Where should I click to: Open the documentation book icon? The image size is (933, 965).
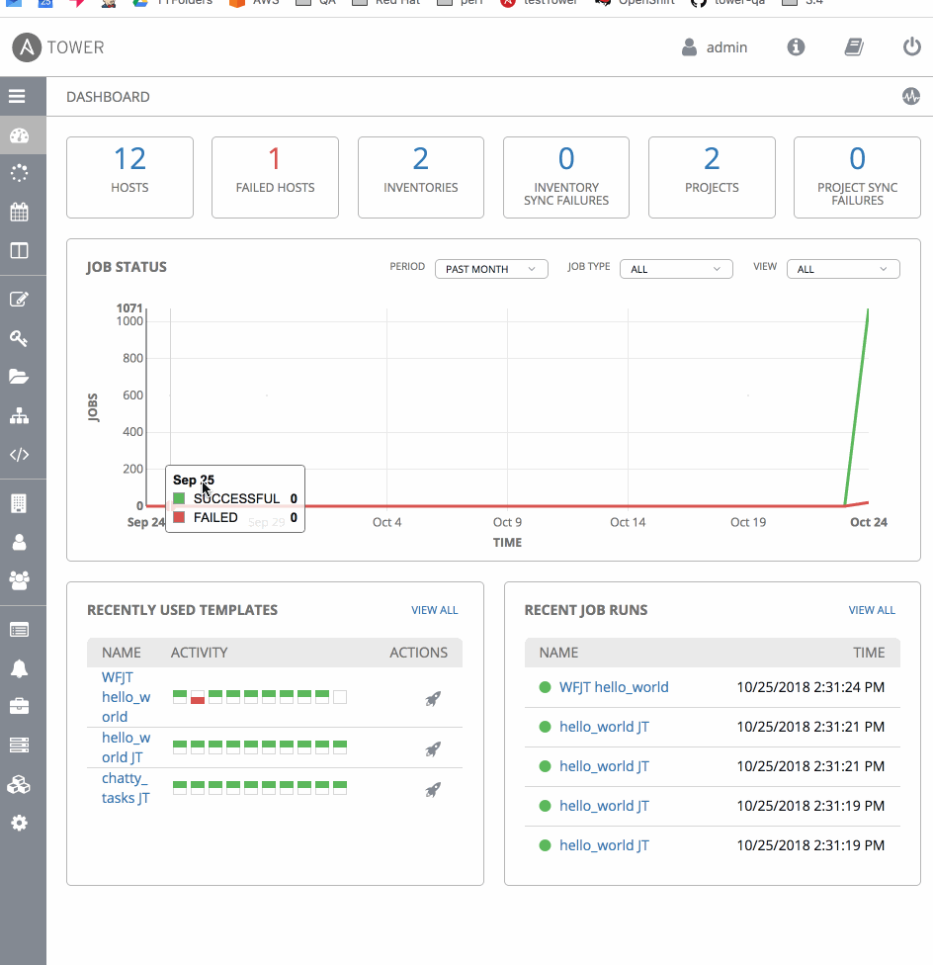click(852, 46)
